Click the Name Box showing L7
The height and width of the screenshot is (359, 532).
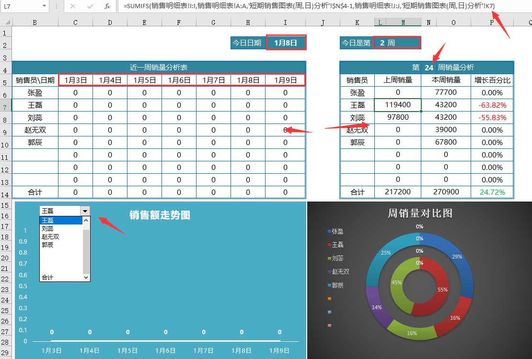21,6
